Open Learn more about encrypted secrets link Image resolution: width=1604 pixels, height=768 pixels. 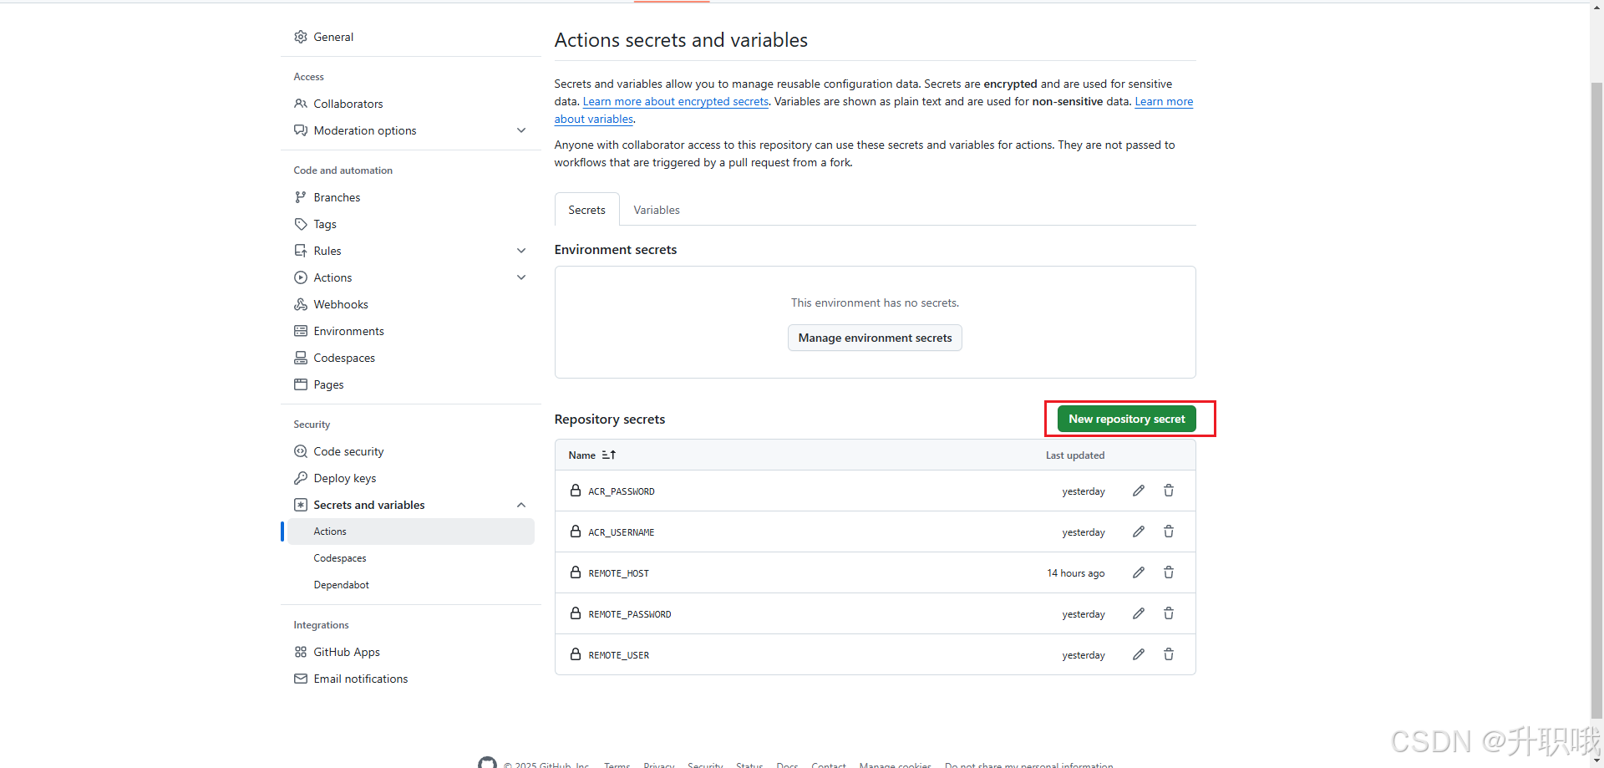(675, 101)
